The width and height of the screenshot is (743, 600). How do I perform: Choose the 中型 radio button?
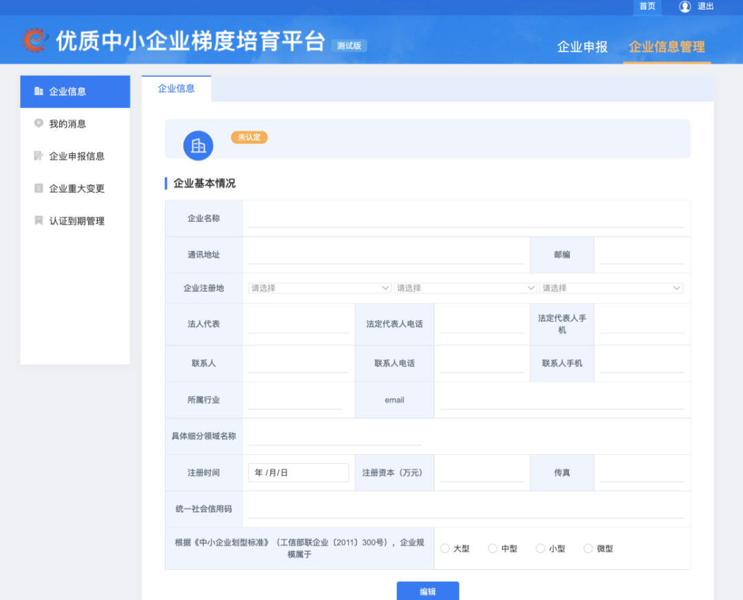[493, 548]
